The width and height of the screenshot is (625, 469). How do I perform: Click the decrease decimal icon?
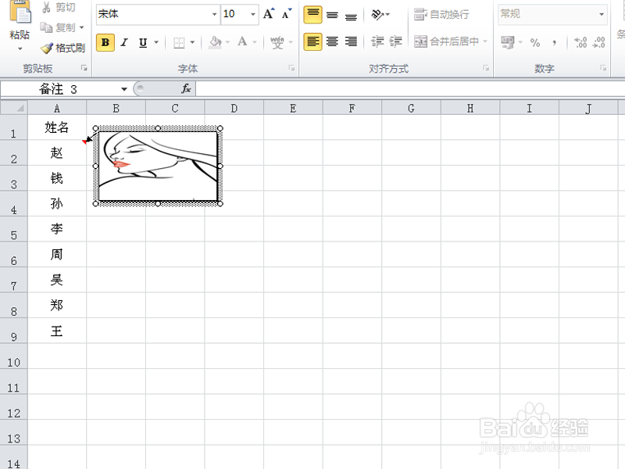coord(599,42)
